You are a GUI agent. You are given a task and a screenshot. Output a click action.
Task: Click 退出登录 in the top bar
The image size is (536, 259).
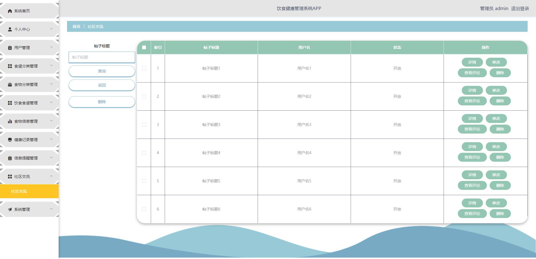pos(520,9)
